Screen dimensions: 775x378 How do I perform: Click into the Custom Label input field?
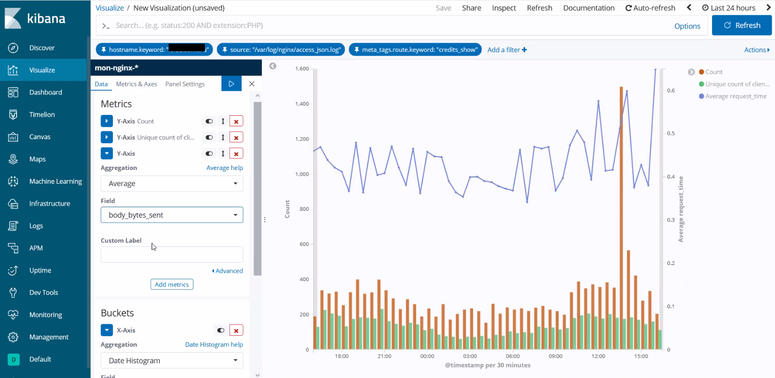pyautogui.click(x=172, y=254)
